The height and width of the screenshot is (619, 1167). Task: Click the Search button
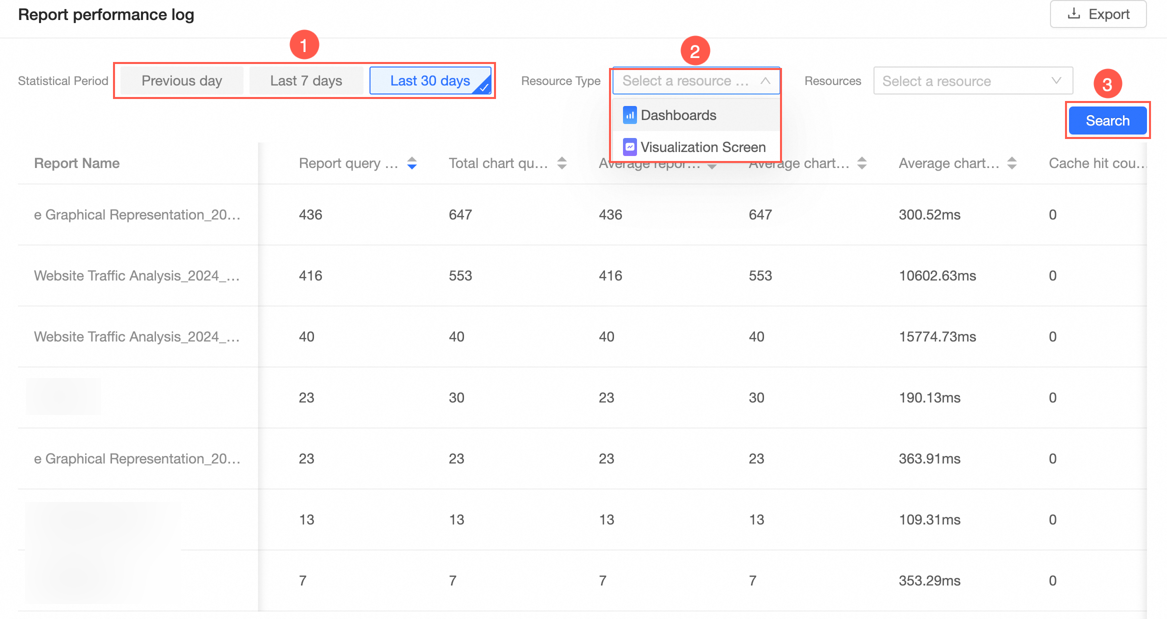coord(1107,120)
